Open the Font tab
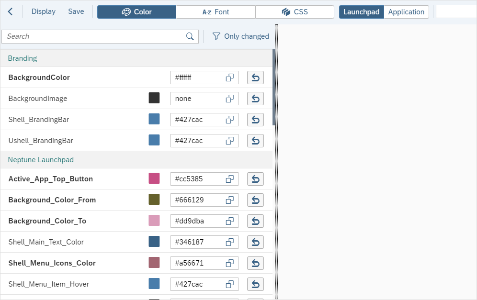This screenshot has height=300, width=477. pyautogui.click(x=216, y=12)
